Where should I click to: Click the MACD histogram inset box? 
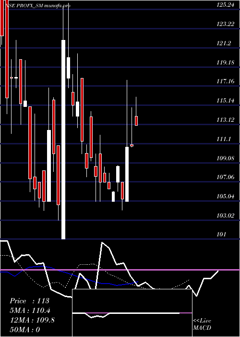click(132, 313)
